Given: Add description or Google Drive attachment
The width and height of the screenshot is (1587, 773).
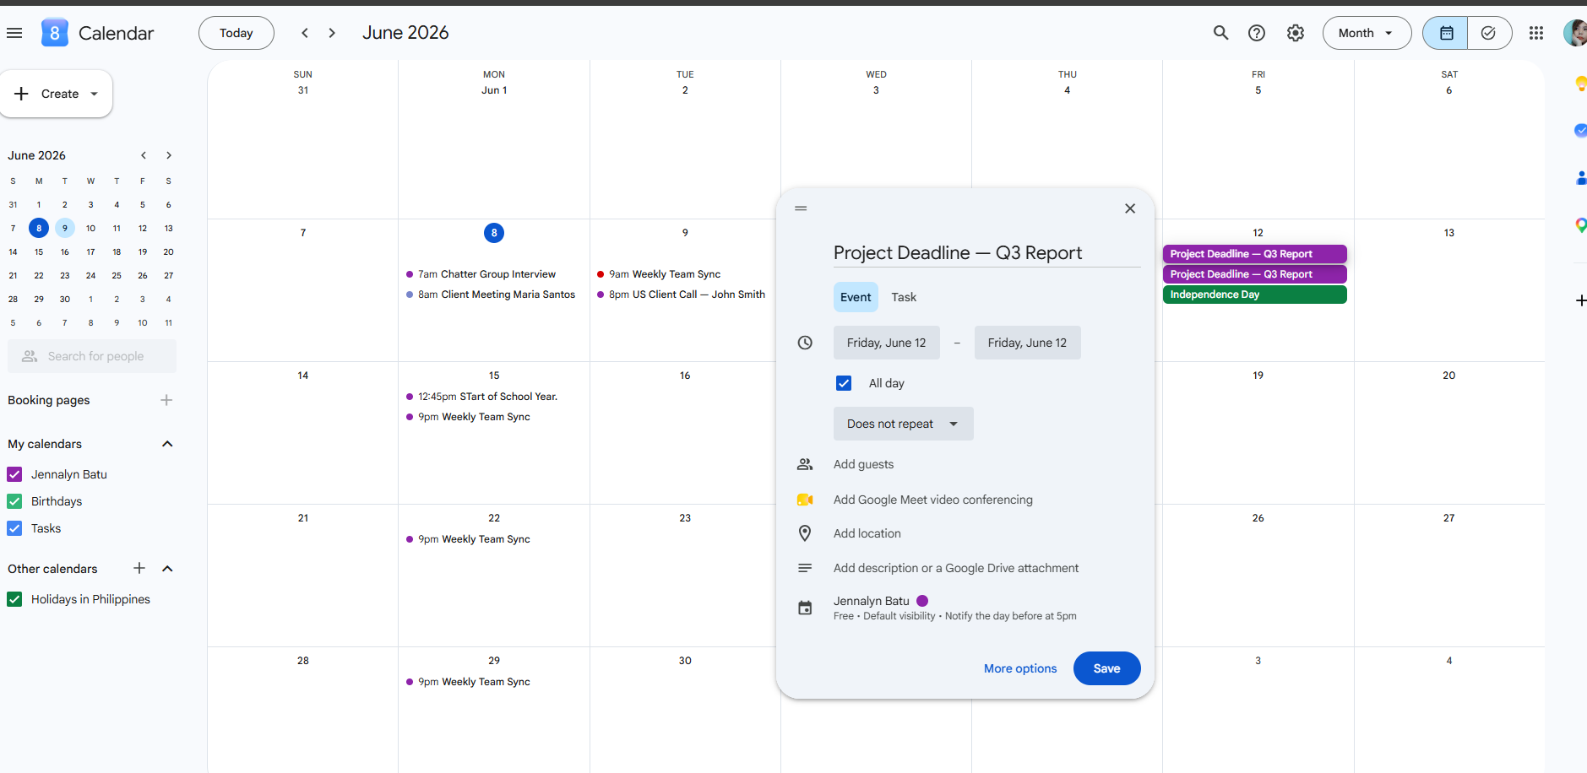Looking at the screenshot, I should click(955, 568).
